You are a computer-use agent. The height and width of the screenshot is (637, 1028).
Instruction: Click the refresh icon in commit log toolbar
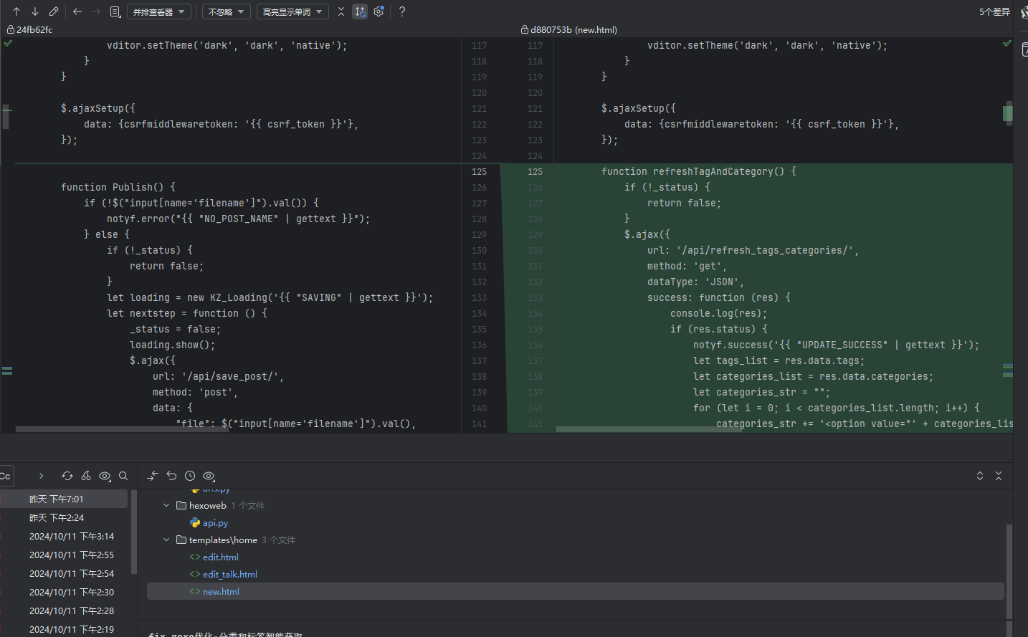[67, 476]
